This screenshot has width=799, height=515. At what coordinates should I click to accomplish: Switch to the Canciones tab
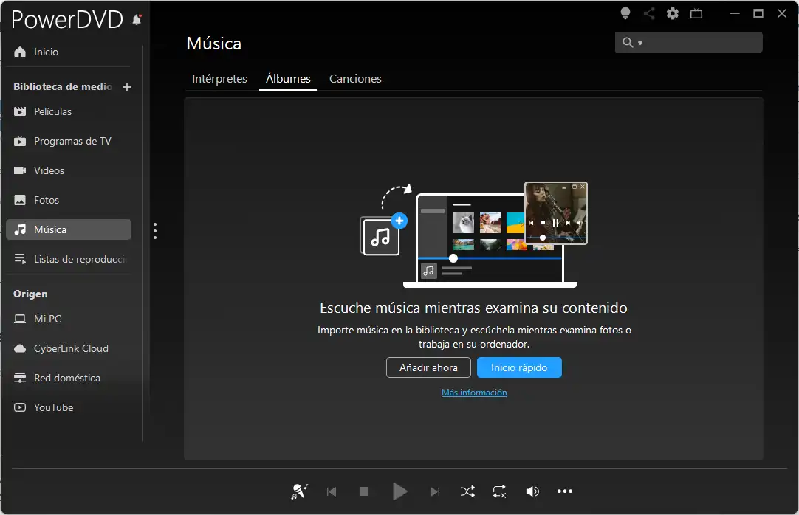(355, 79)
